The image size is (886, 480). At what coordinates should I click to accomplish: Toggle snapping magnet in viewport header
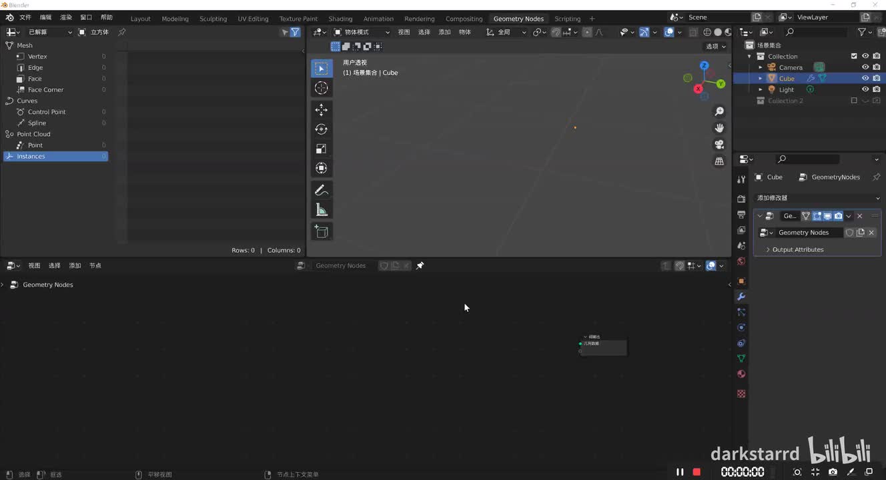(x=556, y=32)
